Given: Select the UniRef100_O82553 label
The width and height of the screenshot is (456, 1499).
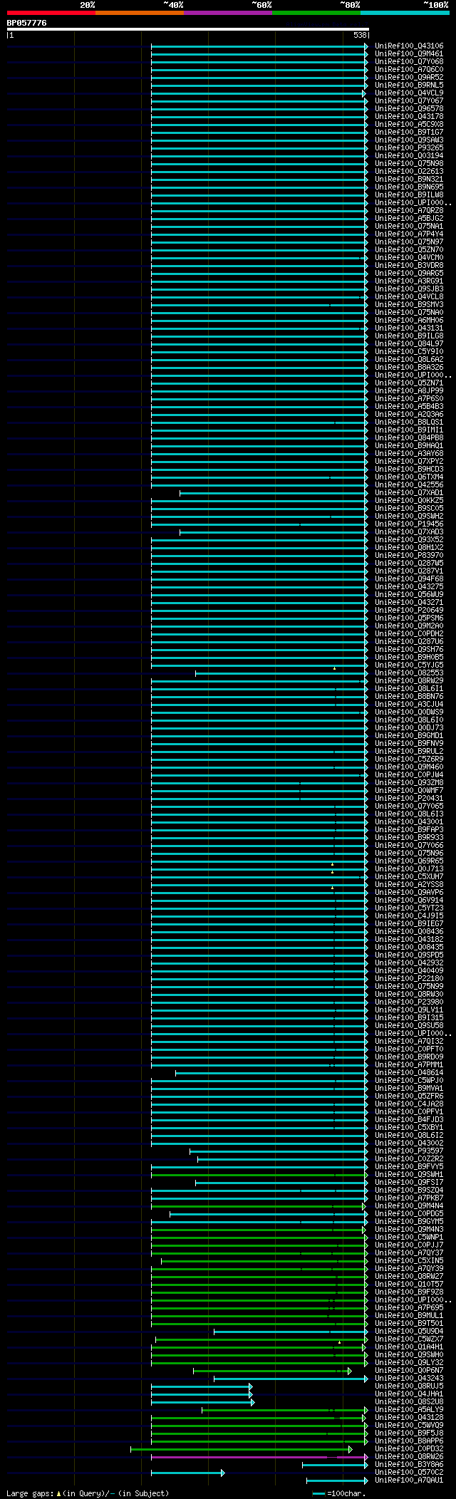Looking at the screenshot, I should tap(409, 673).
